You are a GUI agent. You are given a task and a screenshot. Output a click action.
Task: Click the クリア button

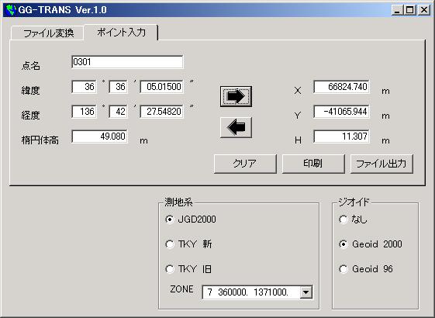(245, 164)
